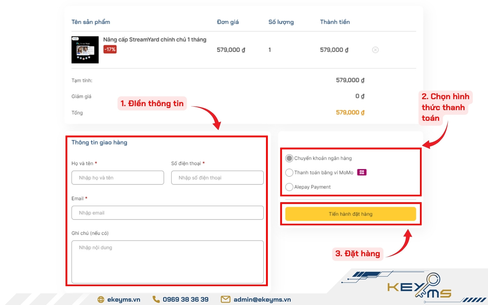This screenshot has height=305, width=488.
Task: Select the 0969 38 36 39 phone number
Action: (185, 300)
